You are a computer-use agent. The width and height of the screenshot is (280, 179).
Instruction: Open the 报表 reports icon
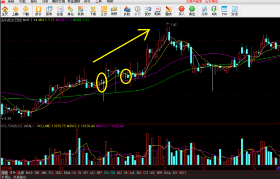(49, 11)
